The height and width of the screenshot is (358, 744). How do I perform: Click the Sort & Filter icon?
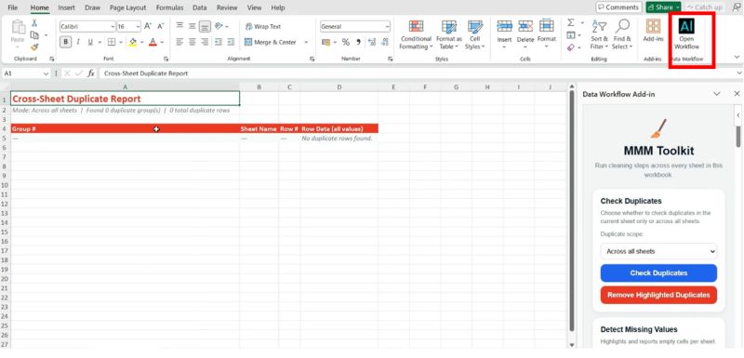click(x=599, y=27)
